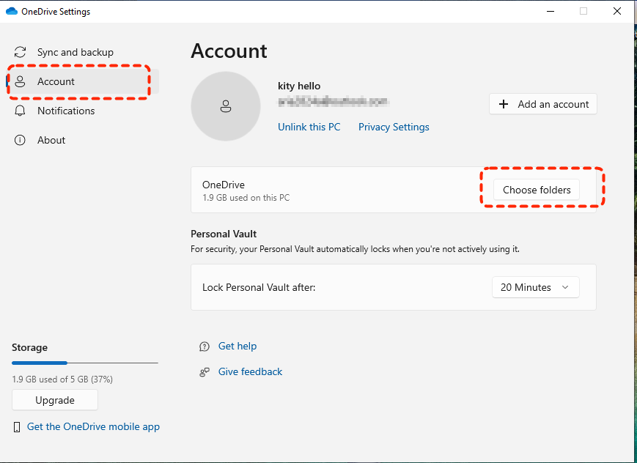Click the mobile phone icon near app link
This screenshot has width=637, height=463.
[x=17, y=427]
